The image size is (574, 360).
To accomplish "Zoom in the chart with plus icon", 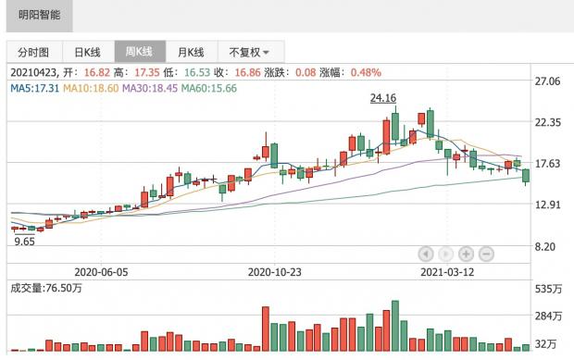I will pyautogui.click(x=466, y=254).
